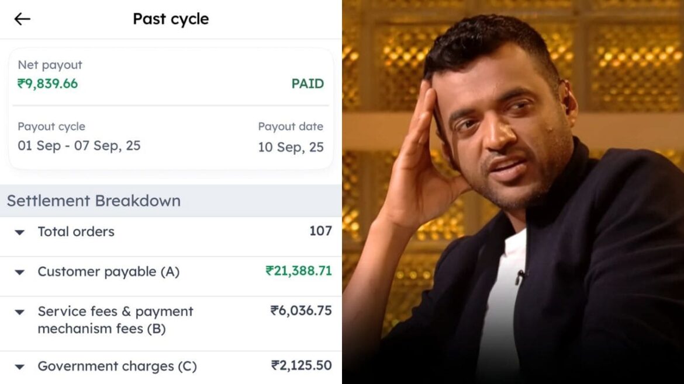This screenshot has height=384, width=684.
Task: Open the Government charges (C) label
Action: pos(117,366)
